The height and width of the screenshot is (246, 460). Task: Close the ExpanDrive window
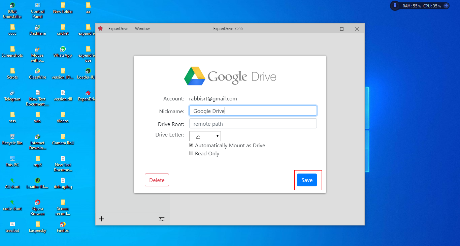pyautogui.click(x=357, y=29)
